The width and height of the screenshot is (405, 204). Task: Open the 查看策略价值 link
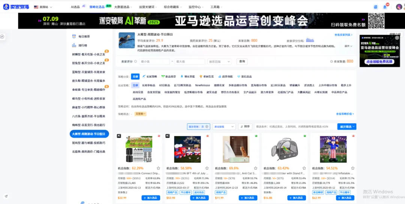pos(345,114)
